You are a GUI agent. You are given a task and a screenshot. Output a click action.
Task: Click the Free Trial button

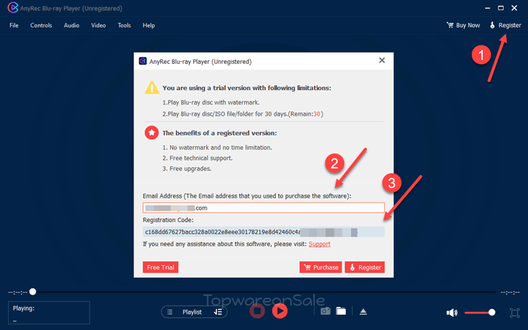coord(160,267)
